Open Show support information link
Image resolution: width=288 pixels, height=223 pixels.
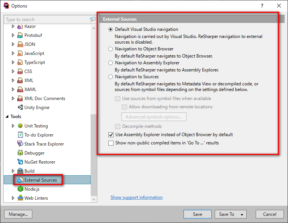click(136, 197)
